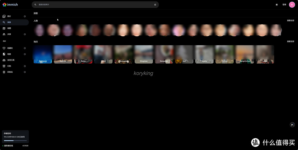298x150 pixels.
Task: Click the info circle beside 归档
Action: (x=25, y=66)
